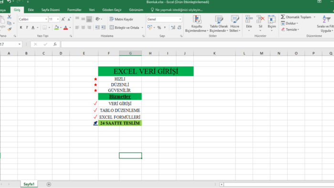Image resolution: width=334 pixels, height=188 pixels.
Task: Click the Hizmetler green cell
Action: pyautogui.click(x=120, y=96)
